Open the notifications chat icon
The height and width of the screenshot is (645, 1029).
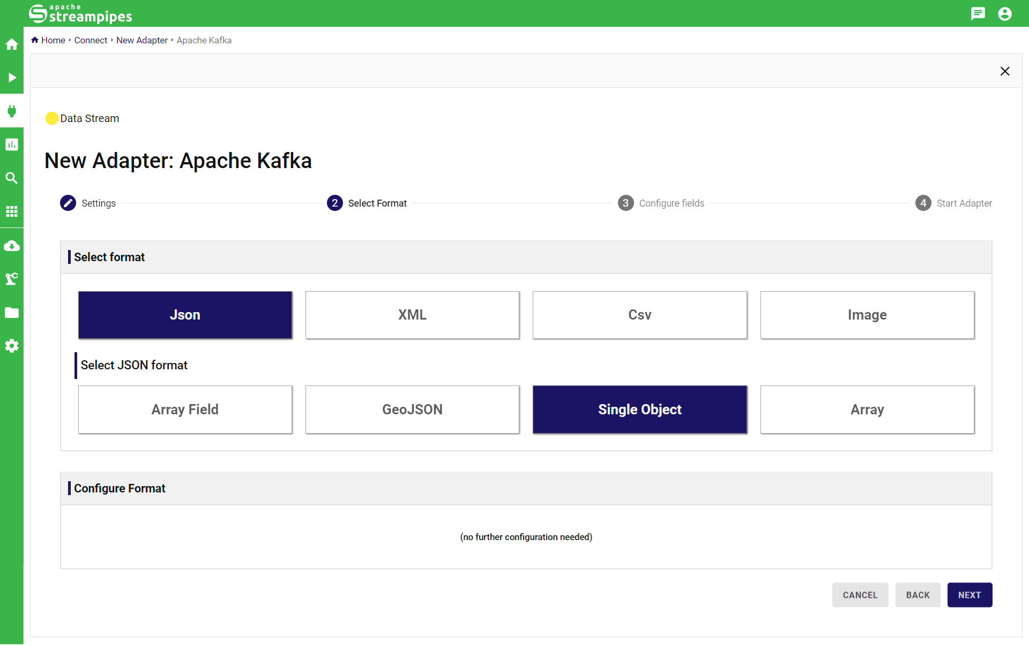point(978,13)
